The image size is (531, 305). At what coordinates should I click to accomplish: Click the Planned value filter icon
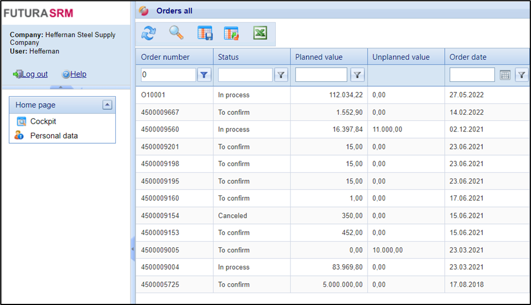[358, 75]
